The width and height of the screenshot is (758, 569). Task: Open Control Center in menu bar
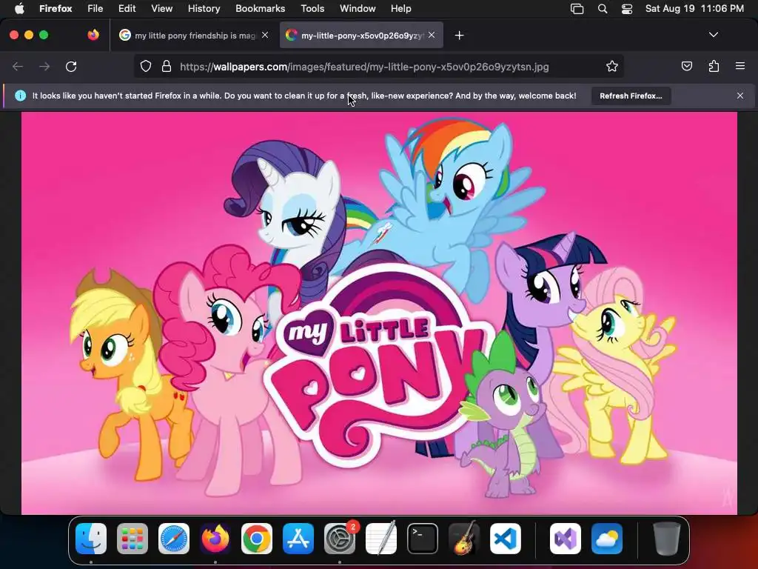(627, 9)
